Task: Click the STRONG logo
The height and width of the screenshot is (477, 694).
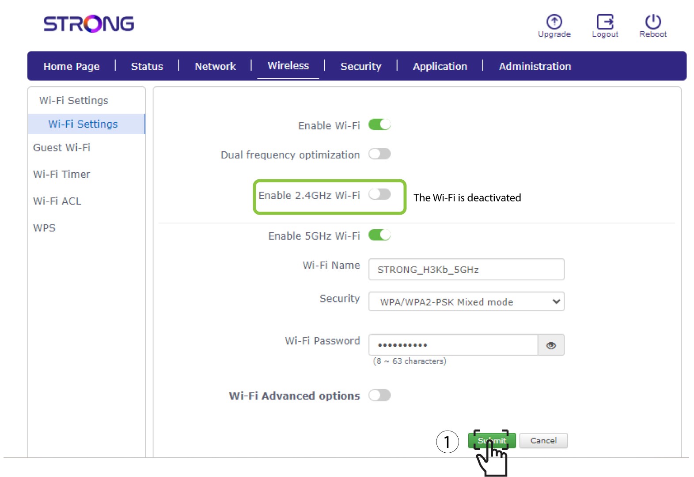Action: click(x=89, y=24)
